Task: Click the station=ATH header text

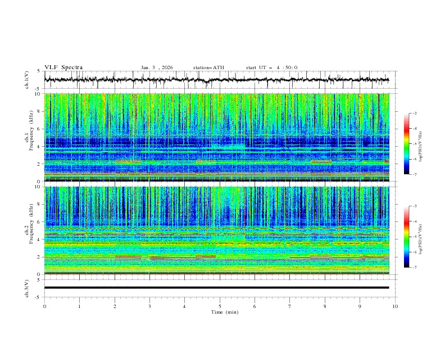Action: (x=208, y=67)
